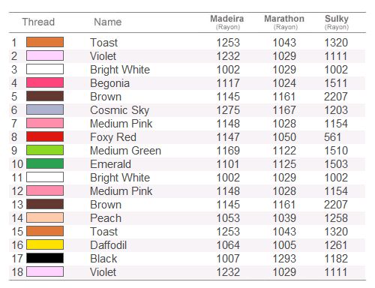Select the Emerald color swatch
This screenshot has height=288, width=375.
point(45,163)
